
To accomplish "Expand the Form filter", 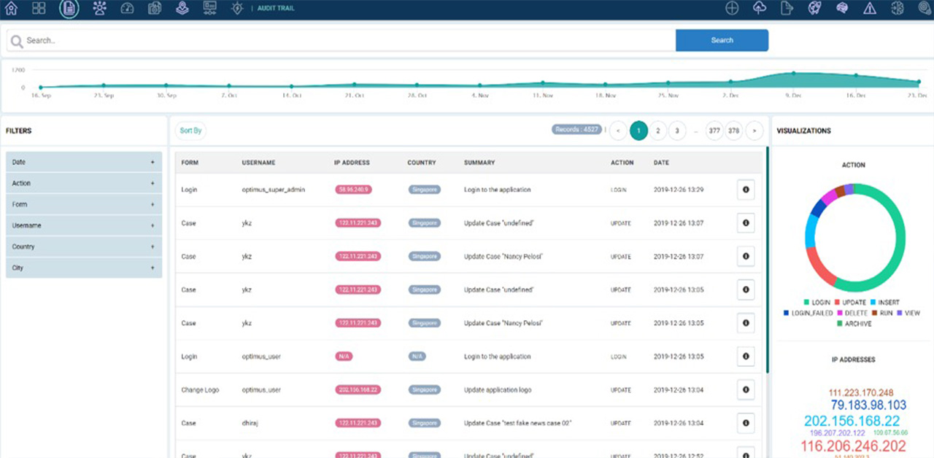I will click(x=84, y=204).
